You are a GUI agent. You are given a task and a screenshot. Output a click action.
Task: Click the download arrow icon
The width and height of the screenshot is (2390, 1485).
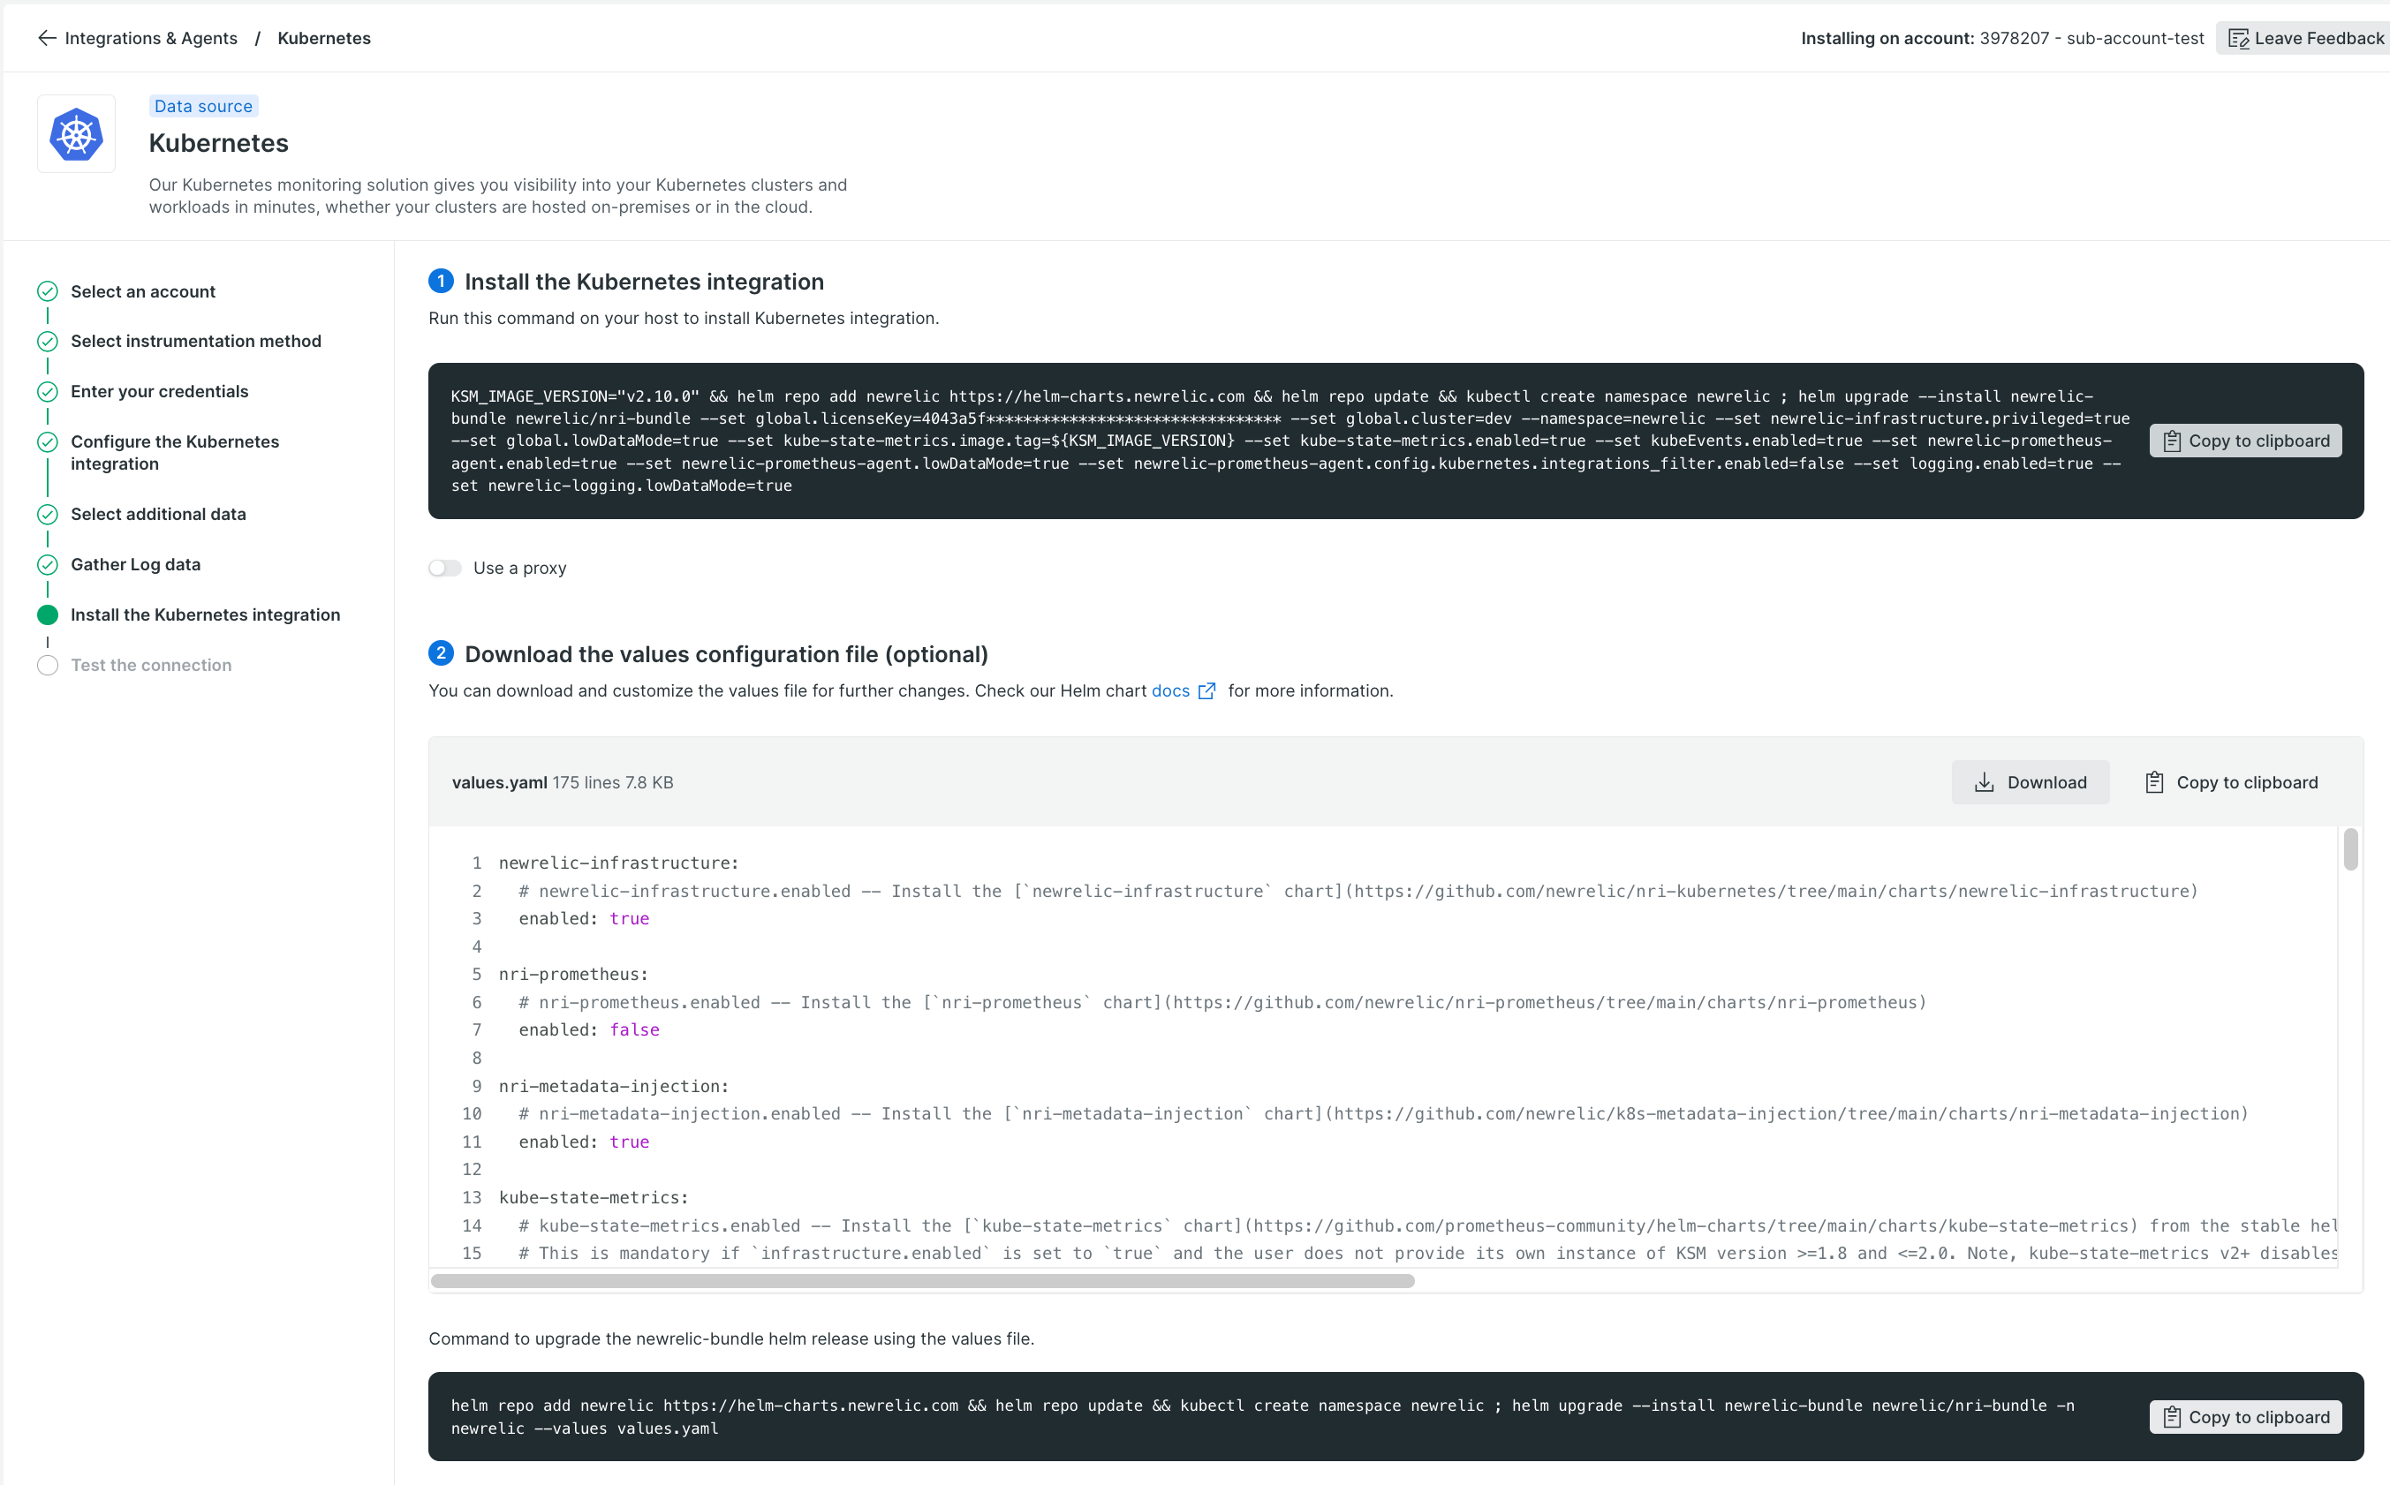[x=1985, y=783]
